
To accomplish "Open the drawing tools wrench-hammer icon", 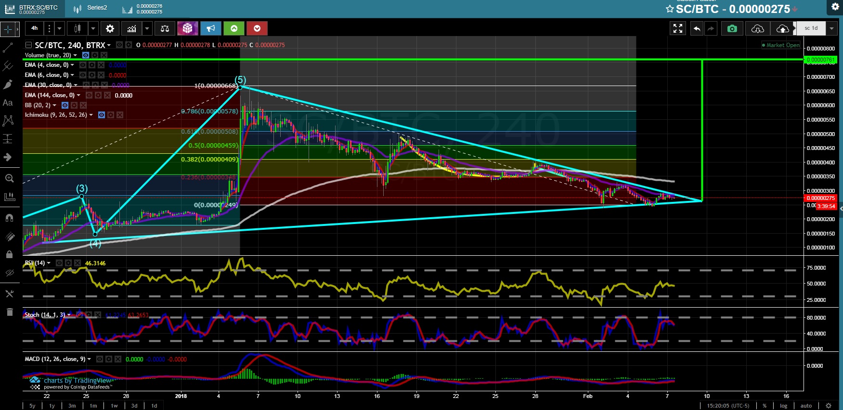I will click(9, 294).
